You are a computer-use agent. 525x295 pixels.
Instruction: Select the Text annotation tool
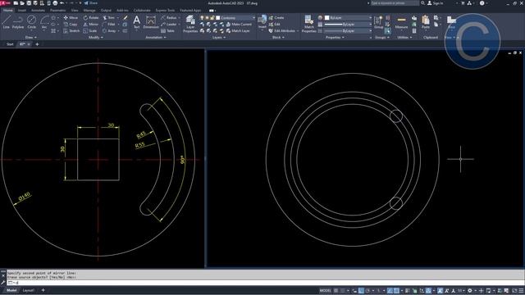click(137, 22)
